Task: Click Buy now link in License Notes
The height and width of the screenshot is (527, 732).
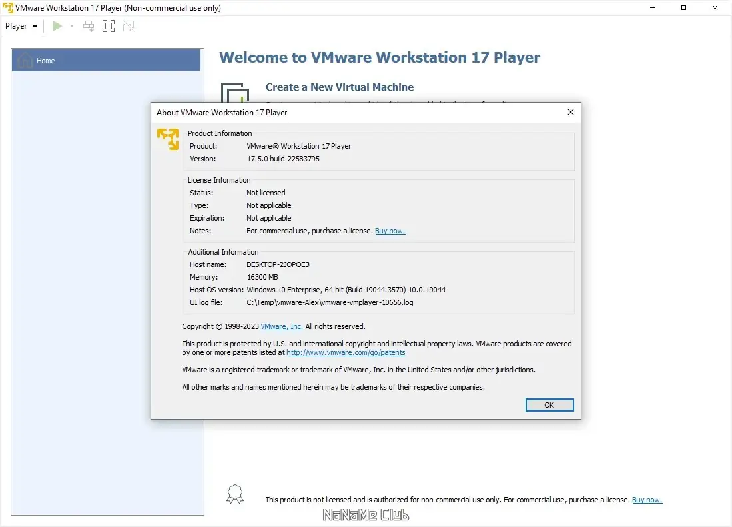Action: (x=390, y=231)
